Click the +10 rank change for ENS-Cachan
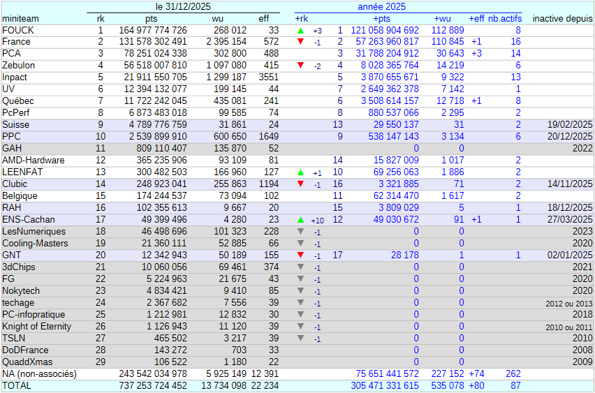 click(x=317, y=221)
